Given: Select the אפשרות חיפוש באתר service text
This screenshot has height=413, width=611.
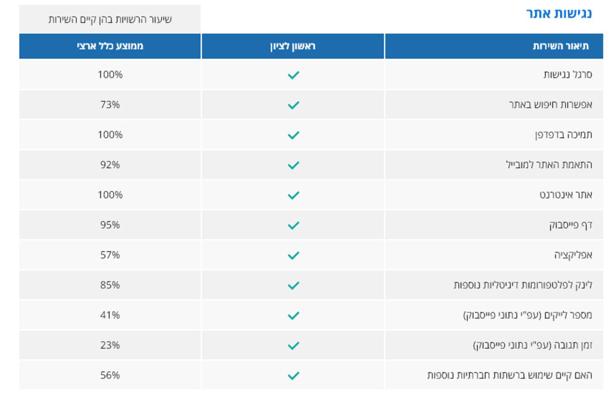Looking at the screenshot, I should (550, 104).
